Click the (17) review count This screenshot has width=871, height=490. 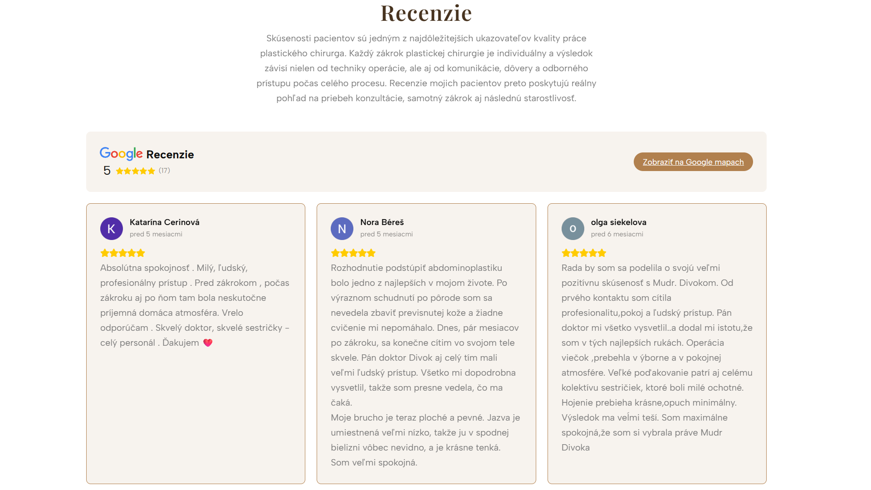tap(164, 171)
